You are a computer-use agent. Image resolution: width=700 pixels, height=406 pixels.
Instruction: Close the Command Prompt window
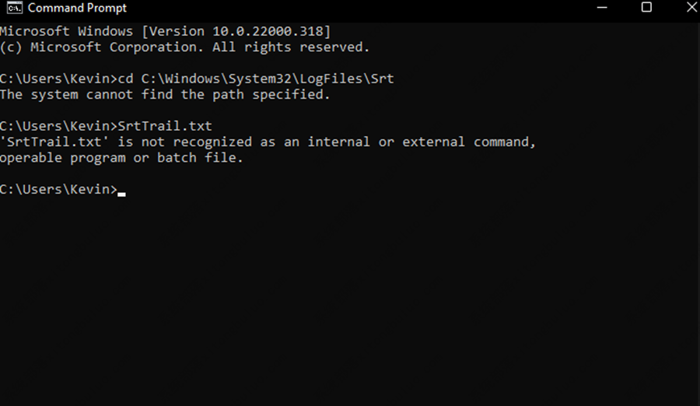pos(688,9)
